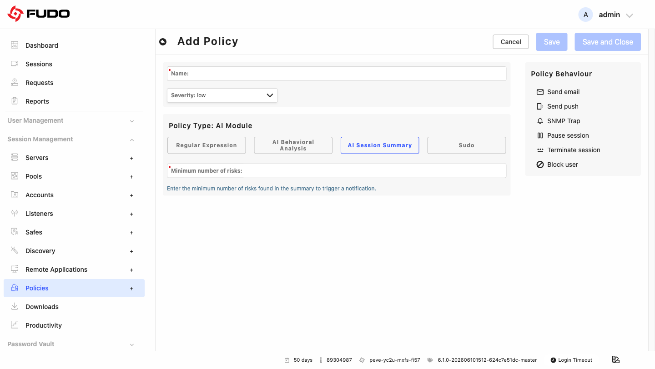Viewport: 655px width, 369px height.
Task: Click the plus button next to Accounts
Action: pyautogui.click(x=131, y=195)
